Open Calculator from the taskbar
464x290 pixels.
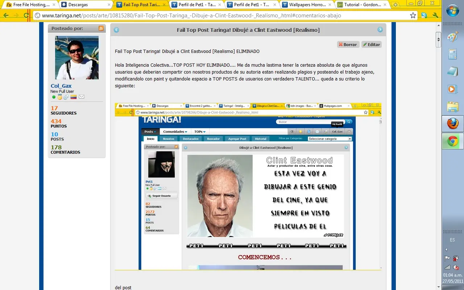tap(453, 54)
